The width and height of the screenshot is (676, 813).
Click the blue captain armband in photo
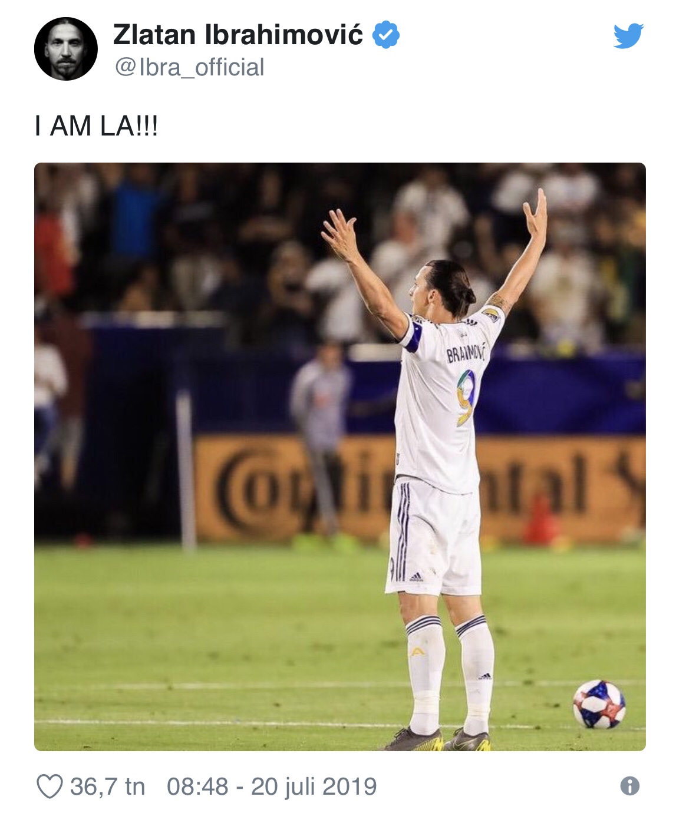[x=413, y=336]
